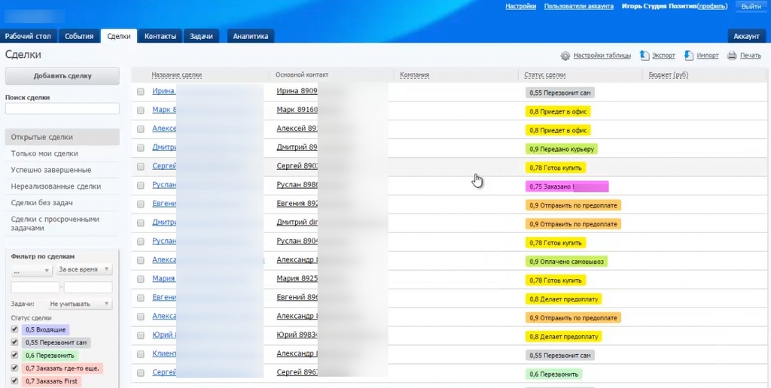Open the Пользователи аккаунта link
Viewport: 771px width, 388px height.
tap(579, 6)
